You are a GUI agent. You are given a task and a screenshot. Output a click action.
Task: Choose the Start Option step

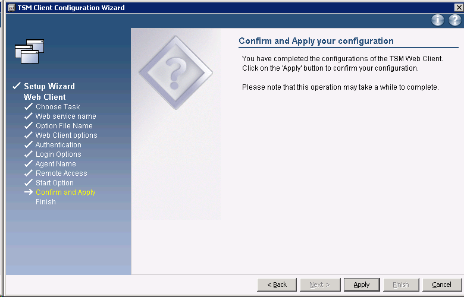pyautogui.click(x=55, y=183)
